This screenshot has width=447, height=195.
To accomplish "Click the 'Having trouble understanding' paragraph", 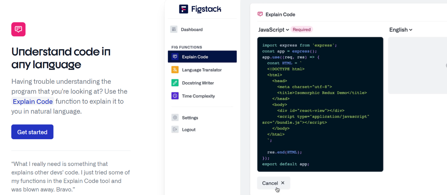I will coord(69,96).
